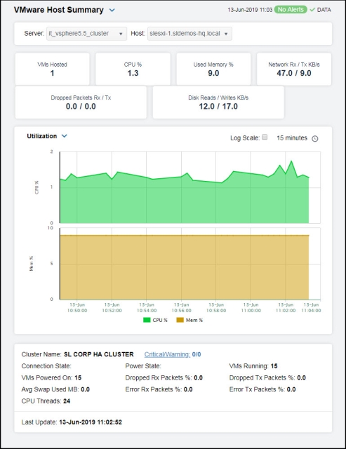Click the Error Rx Packets %: 0.0 entry
Viewport: 346px width, 449px height.
tap(159, 389)
